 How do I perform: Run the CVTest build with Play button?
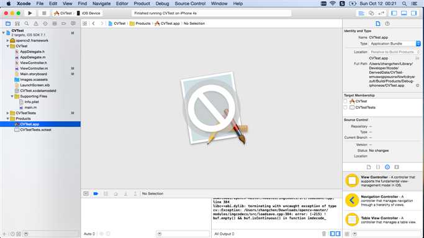point(30,13)
